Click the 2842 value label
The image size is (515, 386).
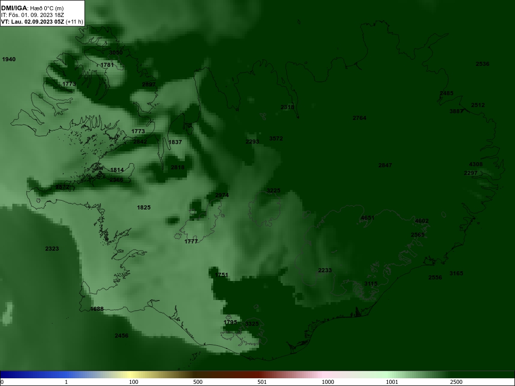pyautogui.click(x=140, y=142)
